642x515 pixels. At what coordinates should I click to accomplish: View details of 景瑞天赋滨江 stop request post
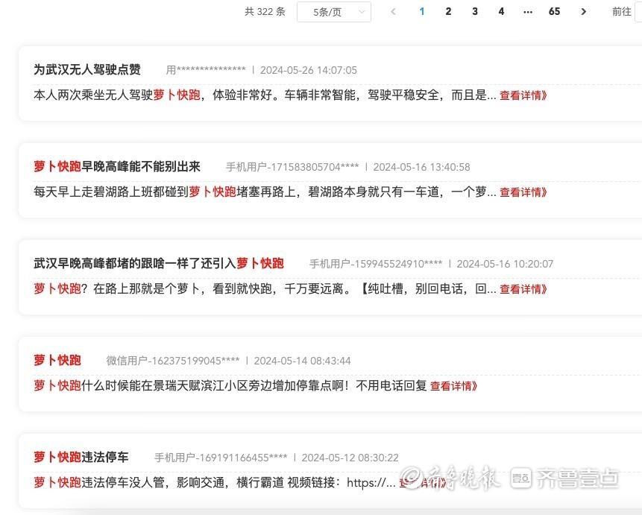[x=453, y=385]
